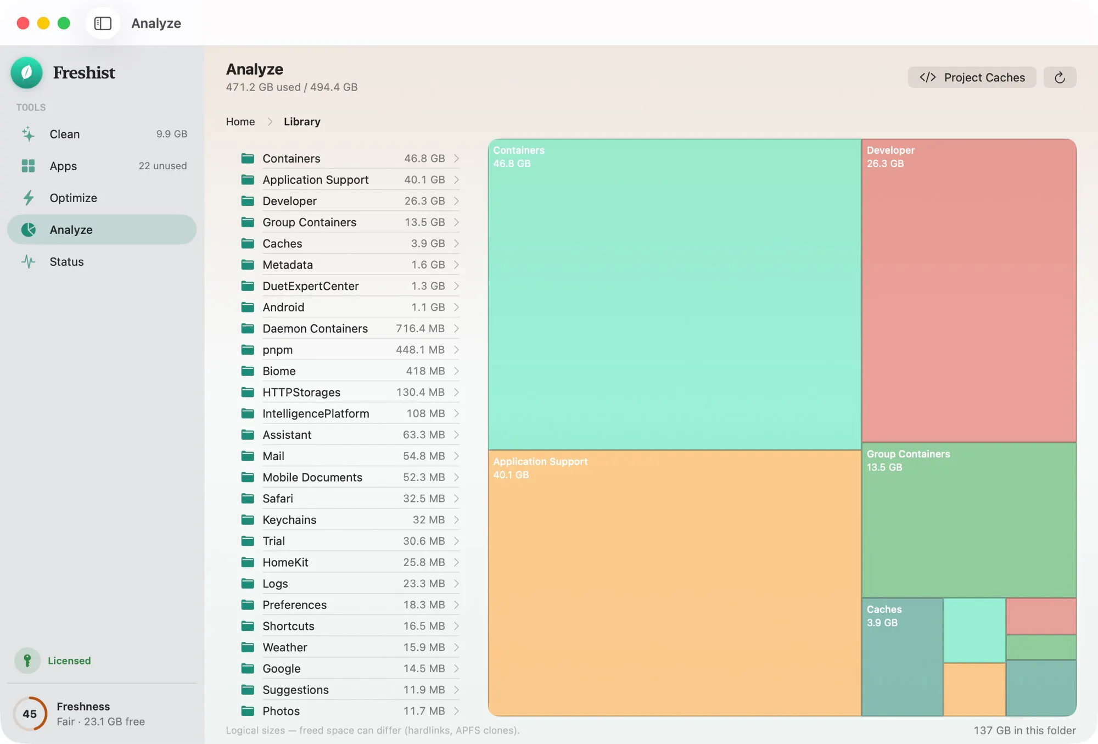Click the Metadata folder icon
Image resolution: width=1098 pixels, height=744 pixels.
pyautogui.click(x=248, y=265)
